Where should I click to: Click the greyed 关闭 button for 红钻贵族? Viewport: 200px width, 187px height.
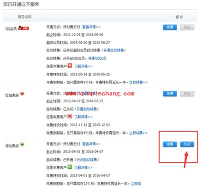pyautogui.click(x=187, y=94)
